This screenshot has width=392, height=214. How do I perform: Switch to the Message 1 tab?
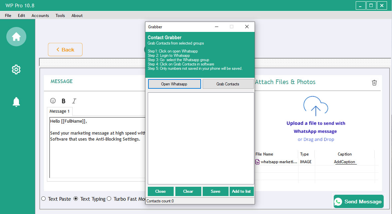point(60,111)
